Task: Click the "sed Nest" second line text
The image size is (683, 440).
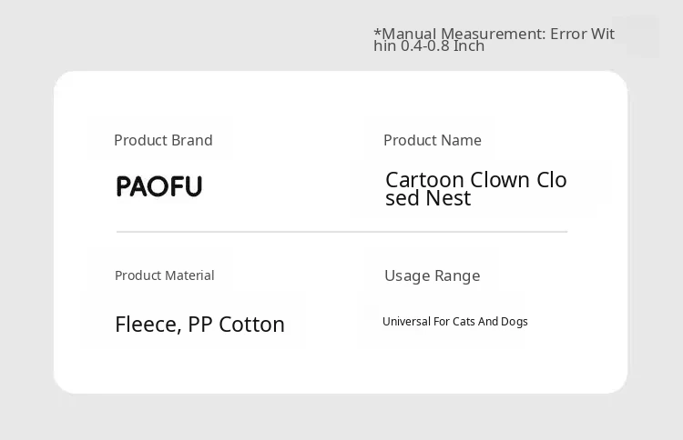Action: [428, 198]
